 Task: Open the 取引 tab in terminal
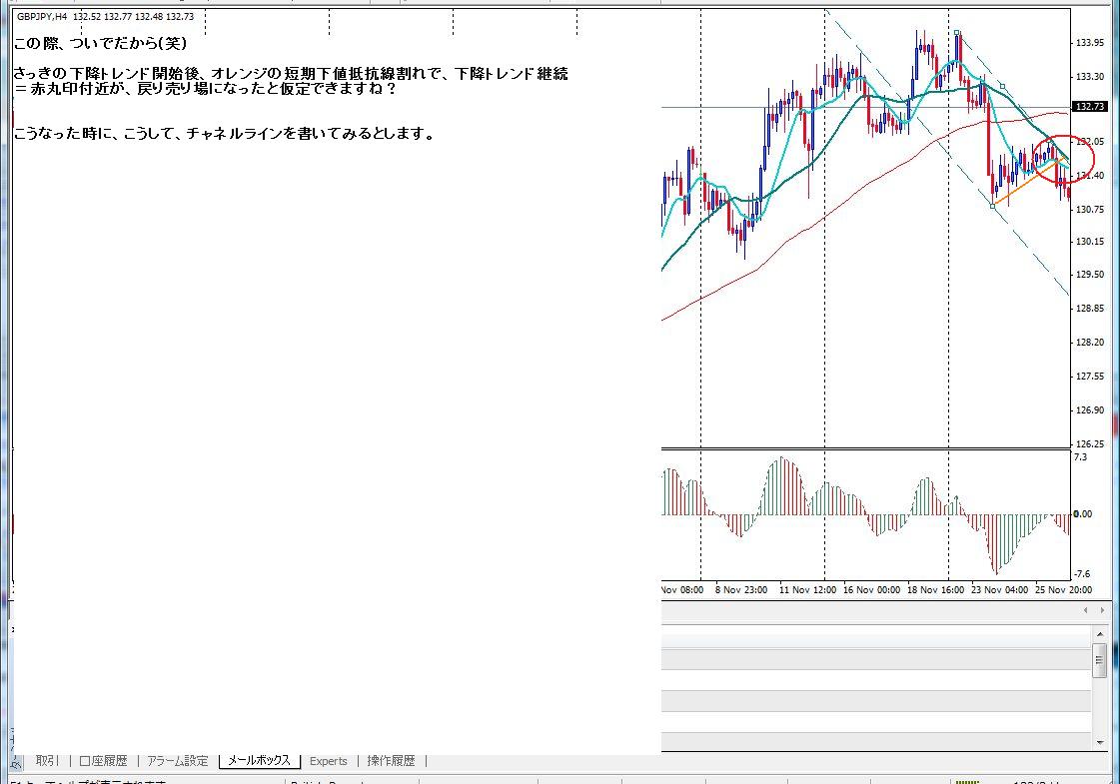(x=47, y=761)
